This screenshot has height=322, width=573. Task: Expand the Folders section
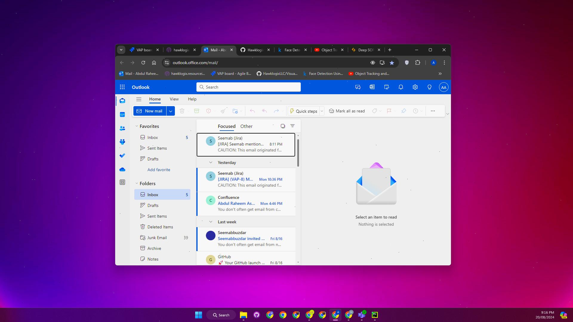(x=137, y=183)
